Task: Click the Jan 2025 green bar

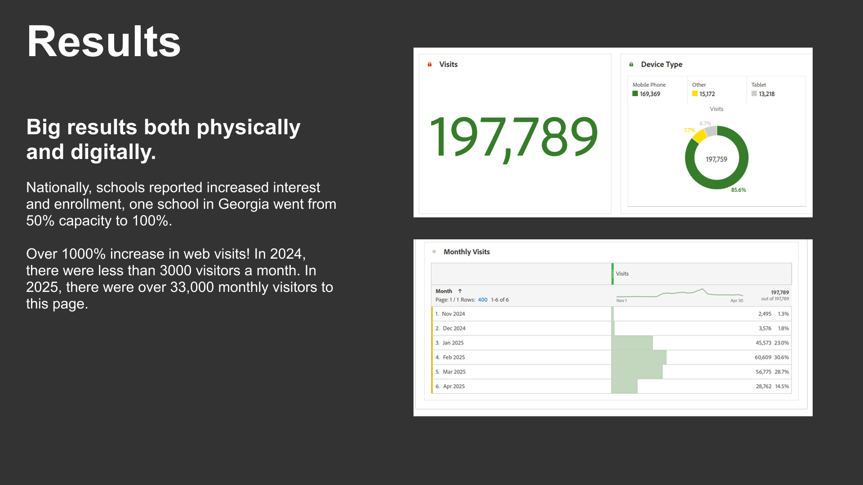Action: click(x=632, y=343)
